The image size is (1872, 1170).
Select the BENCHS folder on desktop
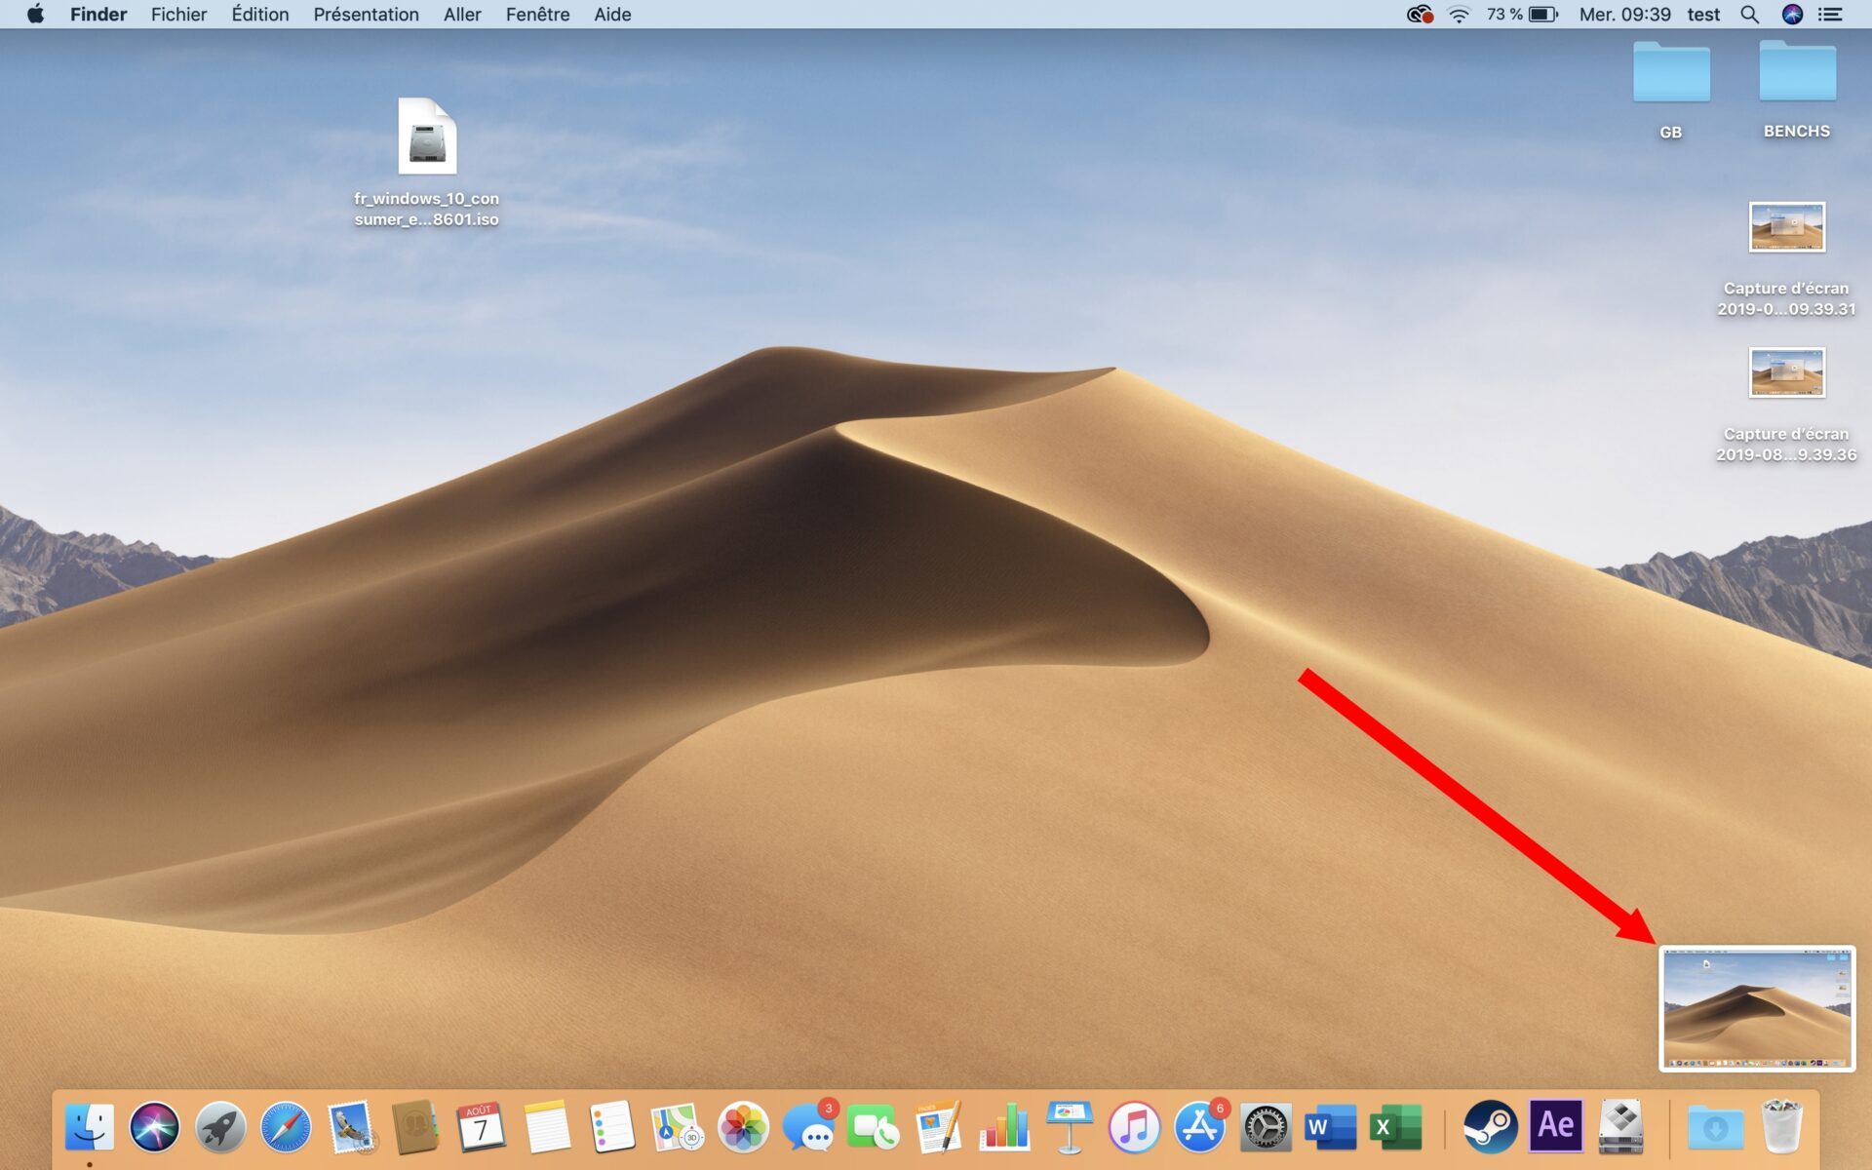[1797, 71]
